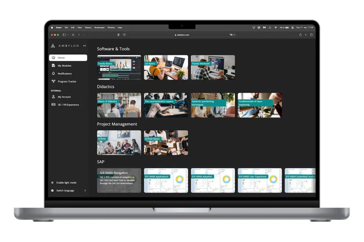Click the Safari share icon

pyautogui.click(x=300, y=35)
